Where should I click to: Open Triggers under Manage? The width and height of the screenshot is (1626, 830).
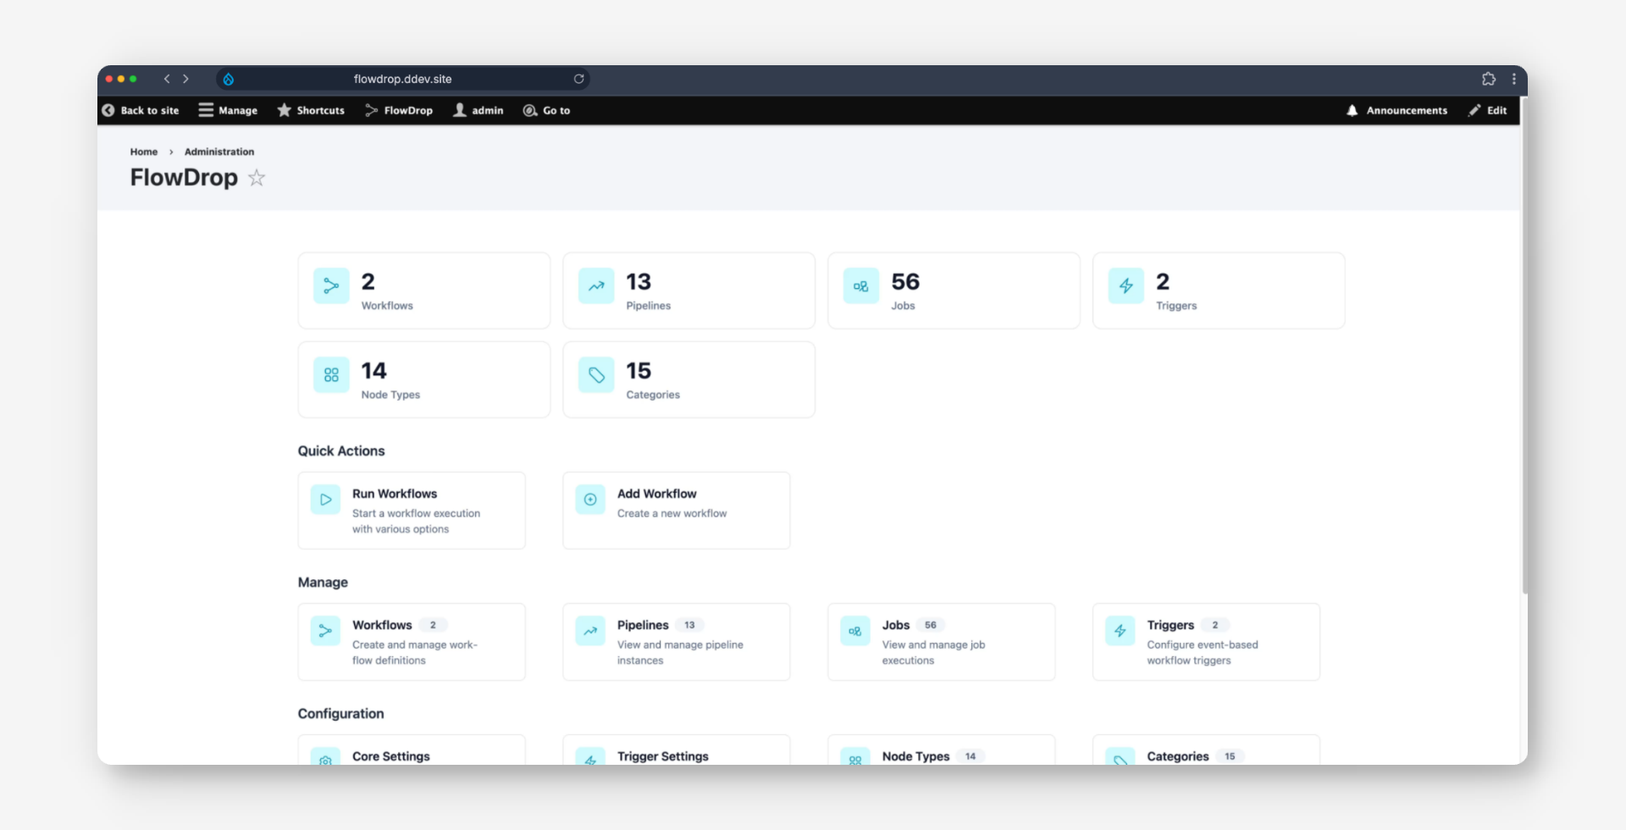tap(1207, 642)
